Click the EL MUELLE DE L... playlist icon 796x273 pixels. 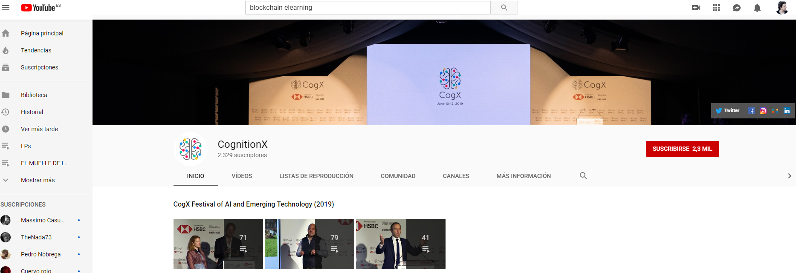(6, 163)
